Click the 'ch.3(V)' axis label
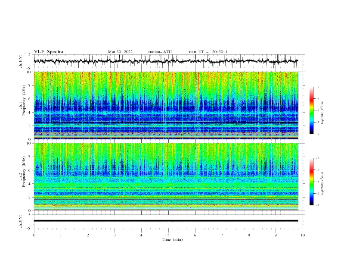 pyautogui.click(x=21, y=221)
